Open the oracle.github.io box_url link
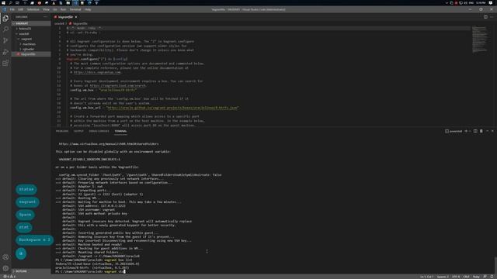The width and height of the screenshot is (497, 279). pyautogui.click(x=172, y=108)
